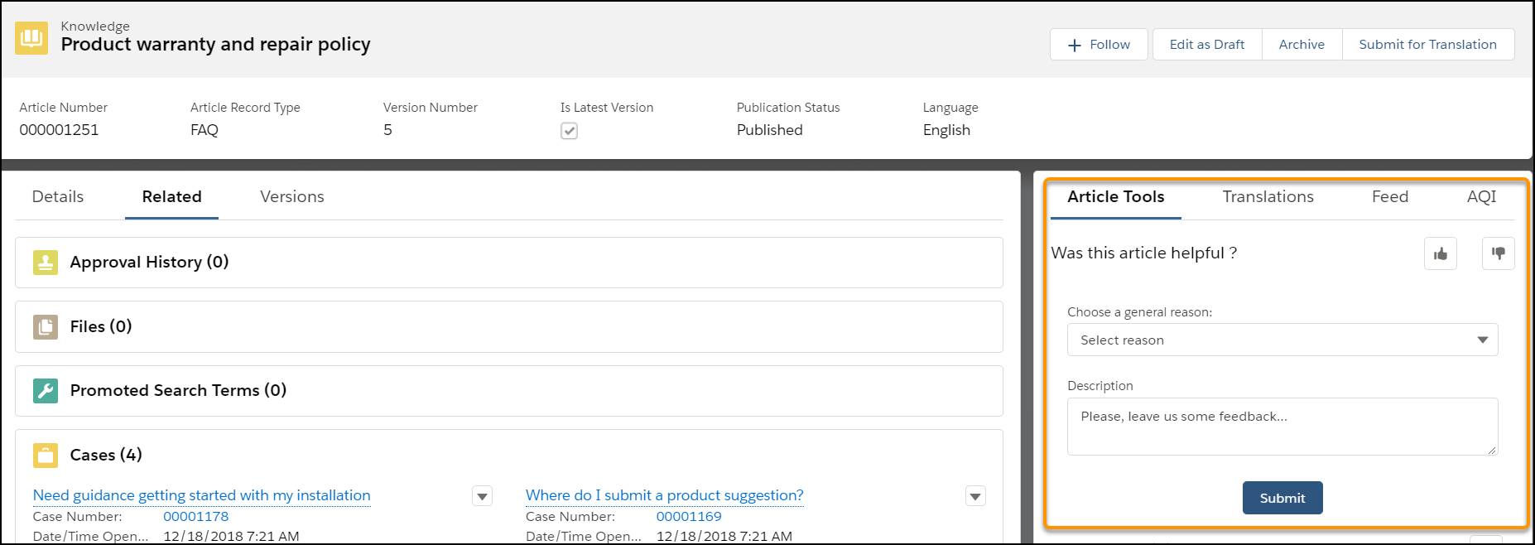Open the Versions tab
Screen dimensions: 1535x545
pyautogui.click(x=292, y=197)
